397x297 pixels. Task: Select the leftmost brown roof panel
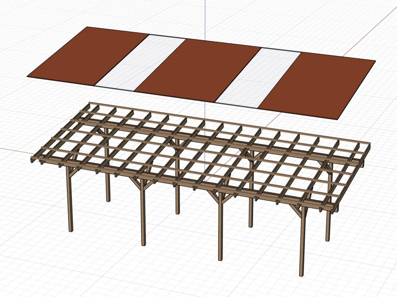(x=88, y=56)
